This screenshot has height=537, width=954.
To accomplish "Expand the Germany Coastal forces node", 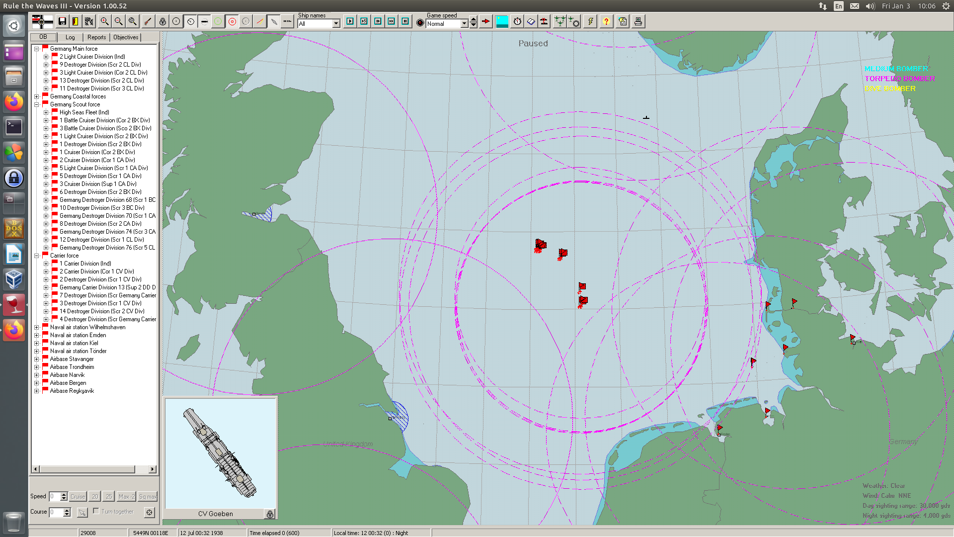I will 36,96.
